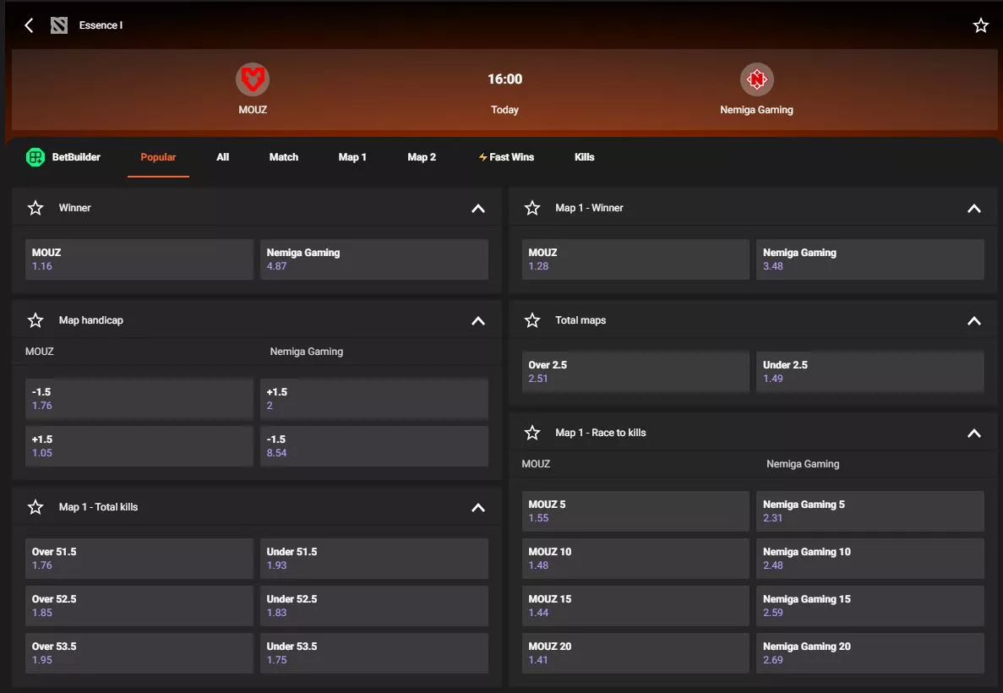
Task: Bet on MOUZ to win at 1.16
Action: pyautogui.click(x=139, y=259)
